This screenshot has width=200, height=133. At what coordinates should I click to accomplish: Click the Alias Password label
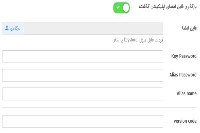(x=183, y=75)
